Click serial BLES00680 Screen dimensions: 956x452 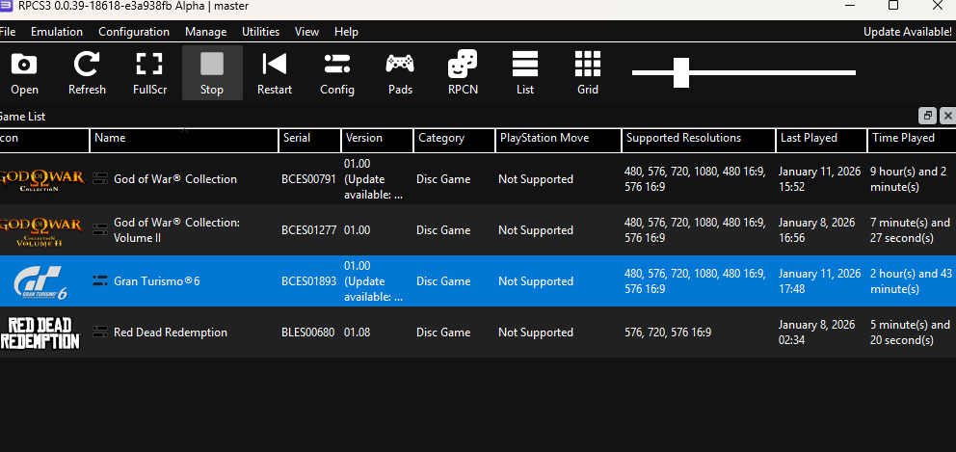307,332
